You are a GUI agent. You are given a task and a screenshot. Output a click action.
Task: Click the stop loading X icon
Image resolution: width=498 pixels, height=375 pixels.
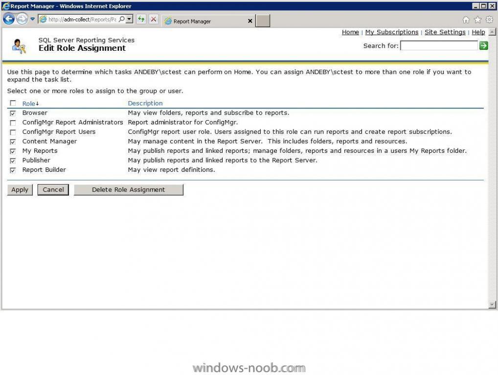pos(154,19)
